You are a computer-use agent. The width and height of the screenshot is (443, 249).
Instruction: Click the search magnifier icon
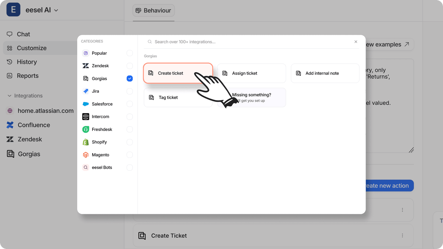(x=150, y=42)
